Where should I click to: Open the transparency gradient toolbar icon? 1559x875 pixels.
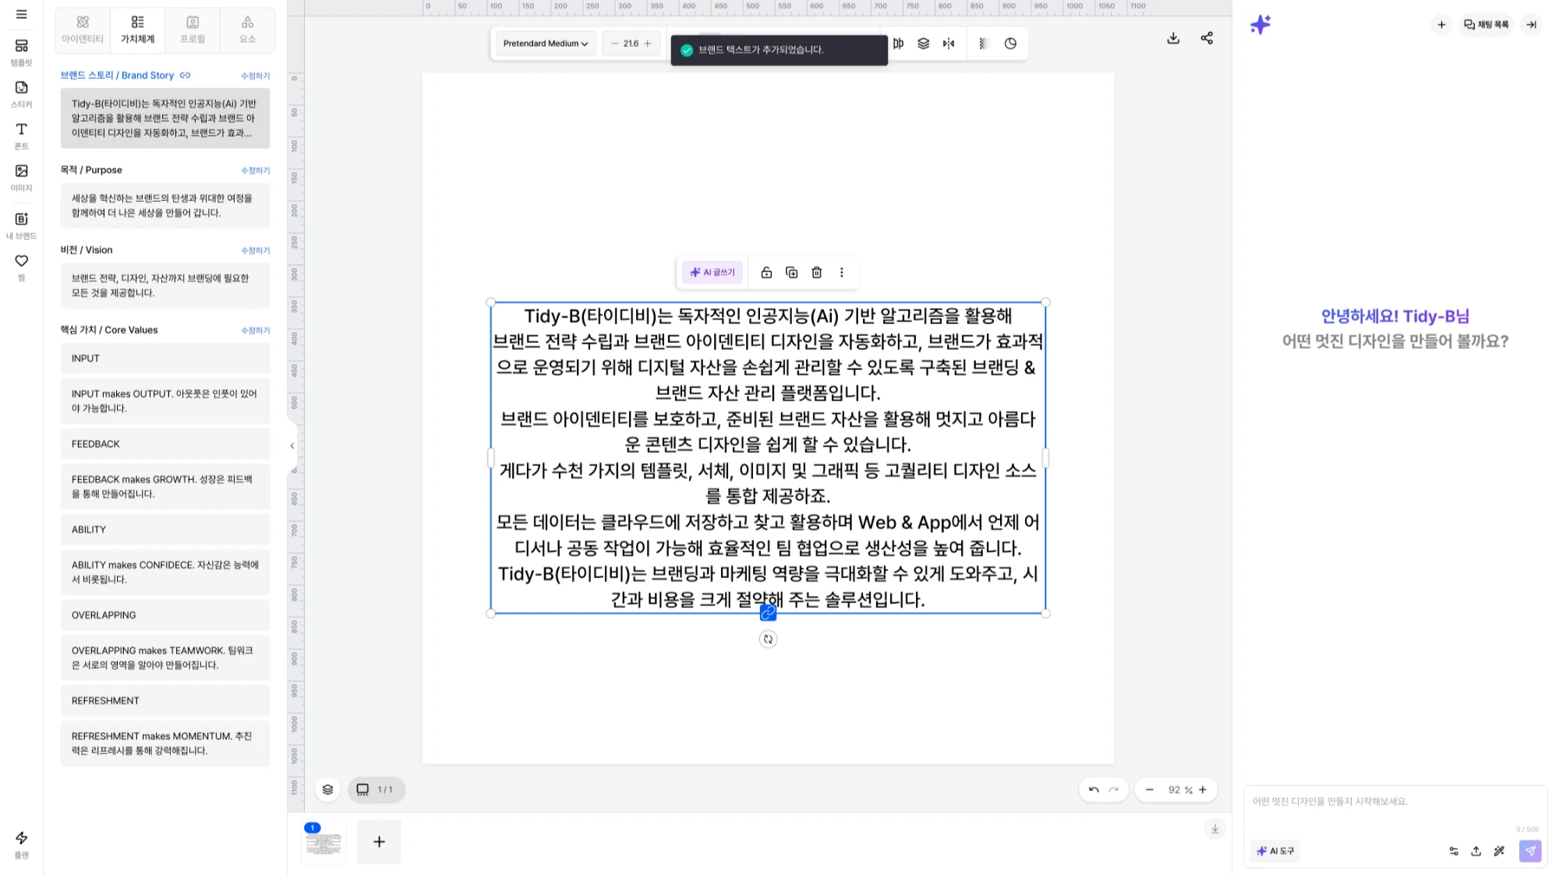pyautogui.click(x=984, y=44)
